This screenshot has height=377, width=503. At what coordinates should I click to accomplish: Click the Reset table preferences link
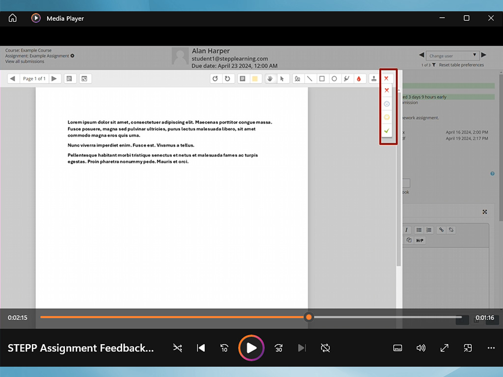click(461, 65)
